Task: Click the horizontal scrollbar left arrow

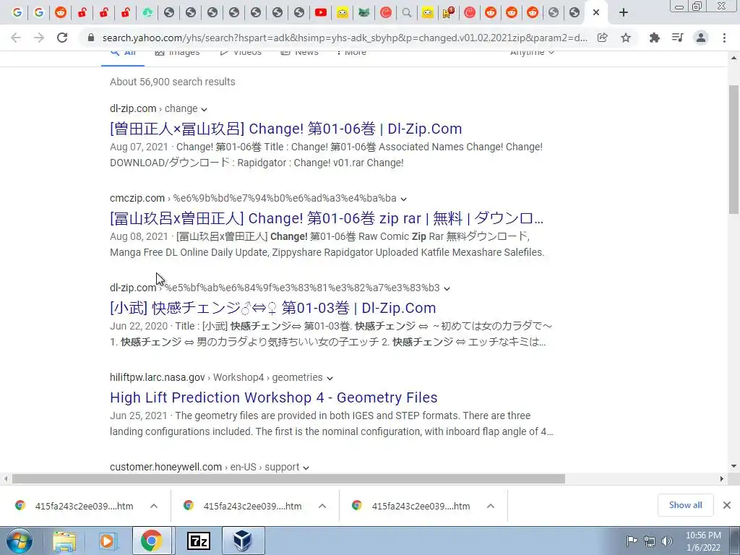Action: pyautogui.click(x=6, y=478)
